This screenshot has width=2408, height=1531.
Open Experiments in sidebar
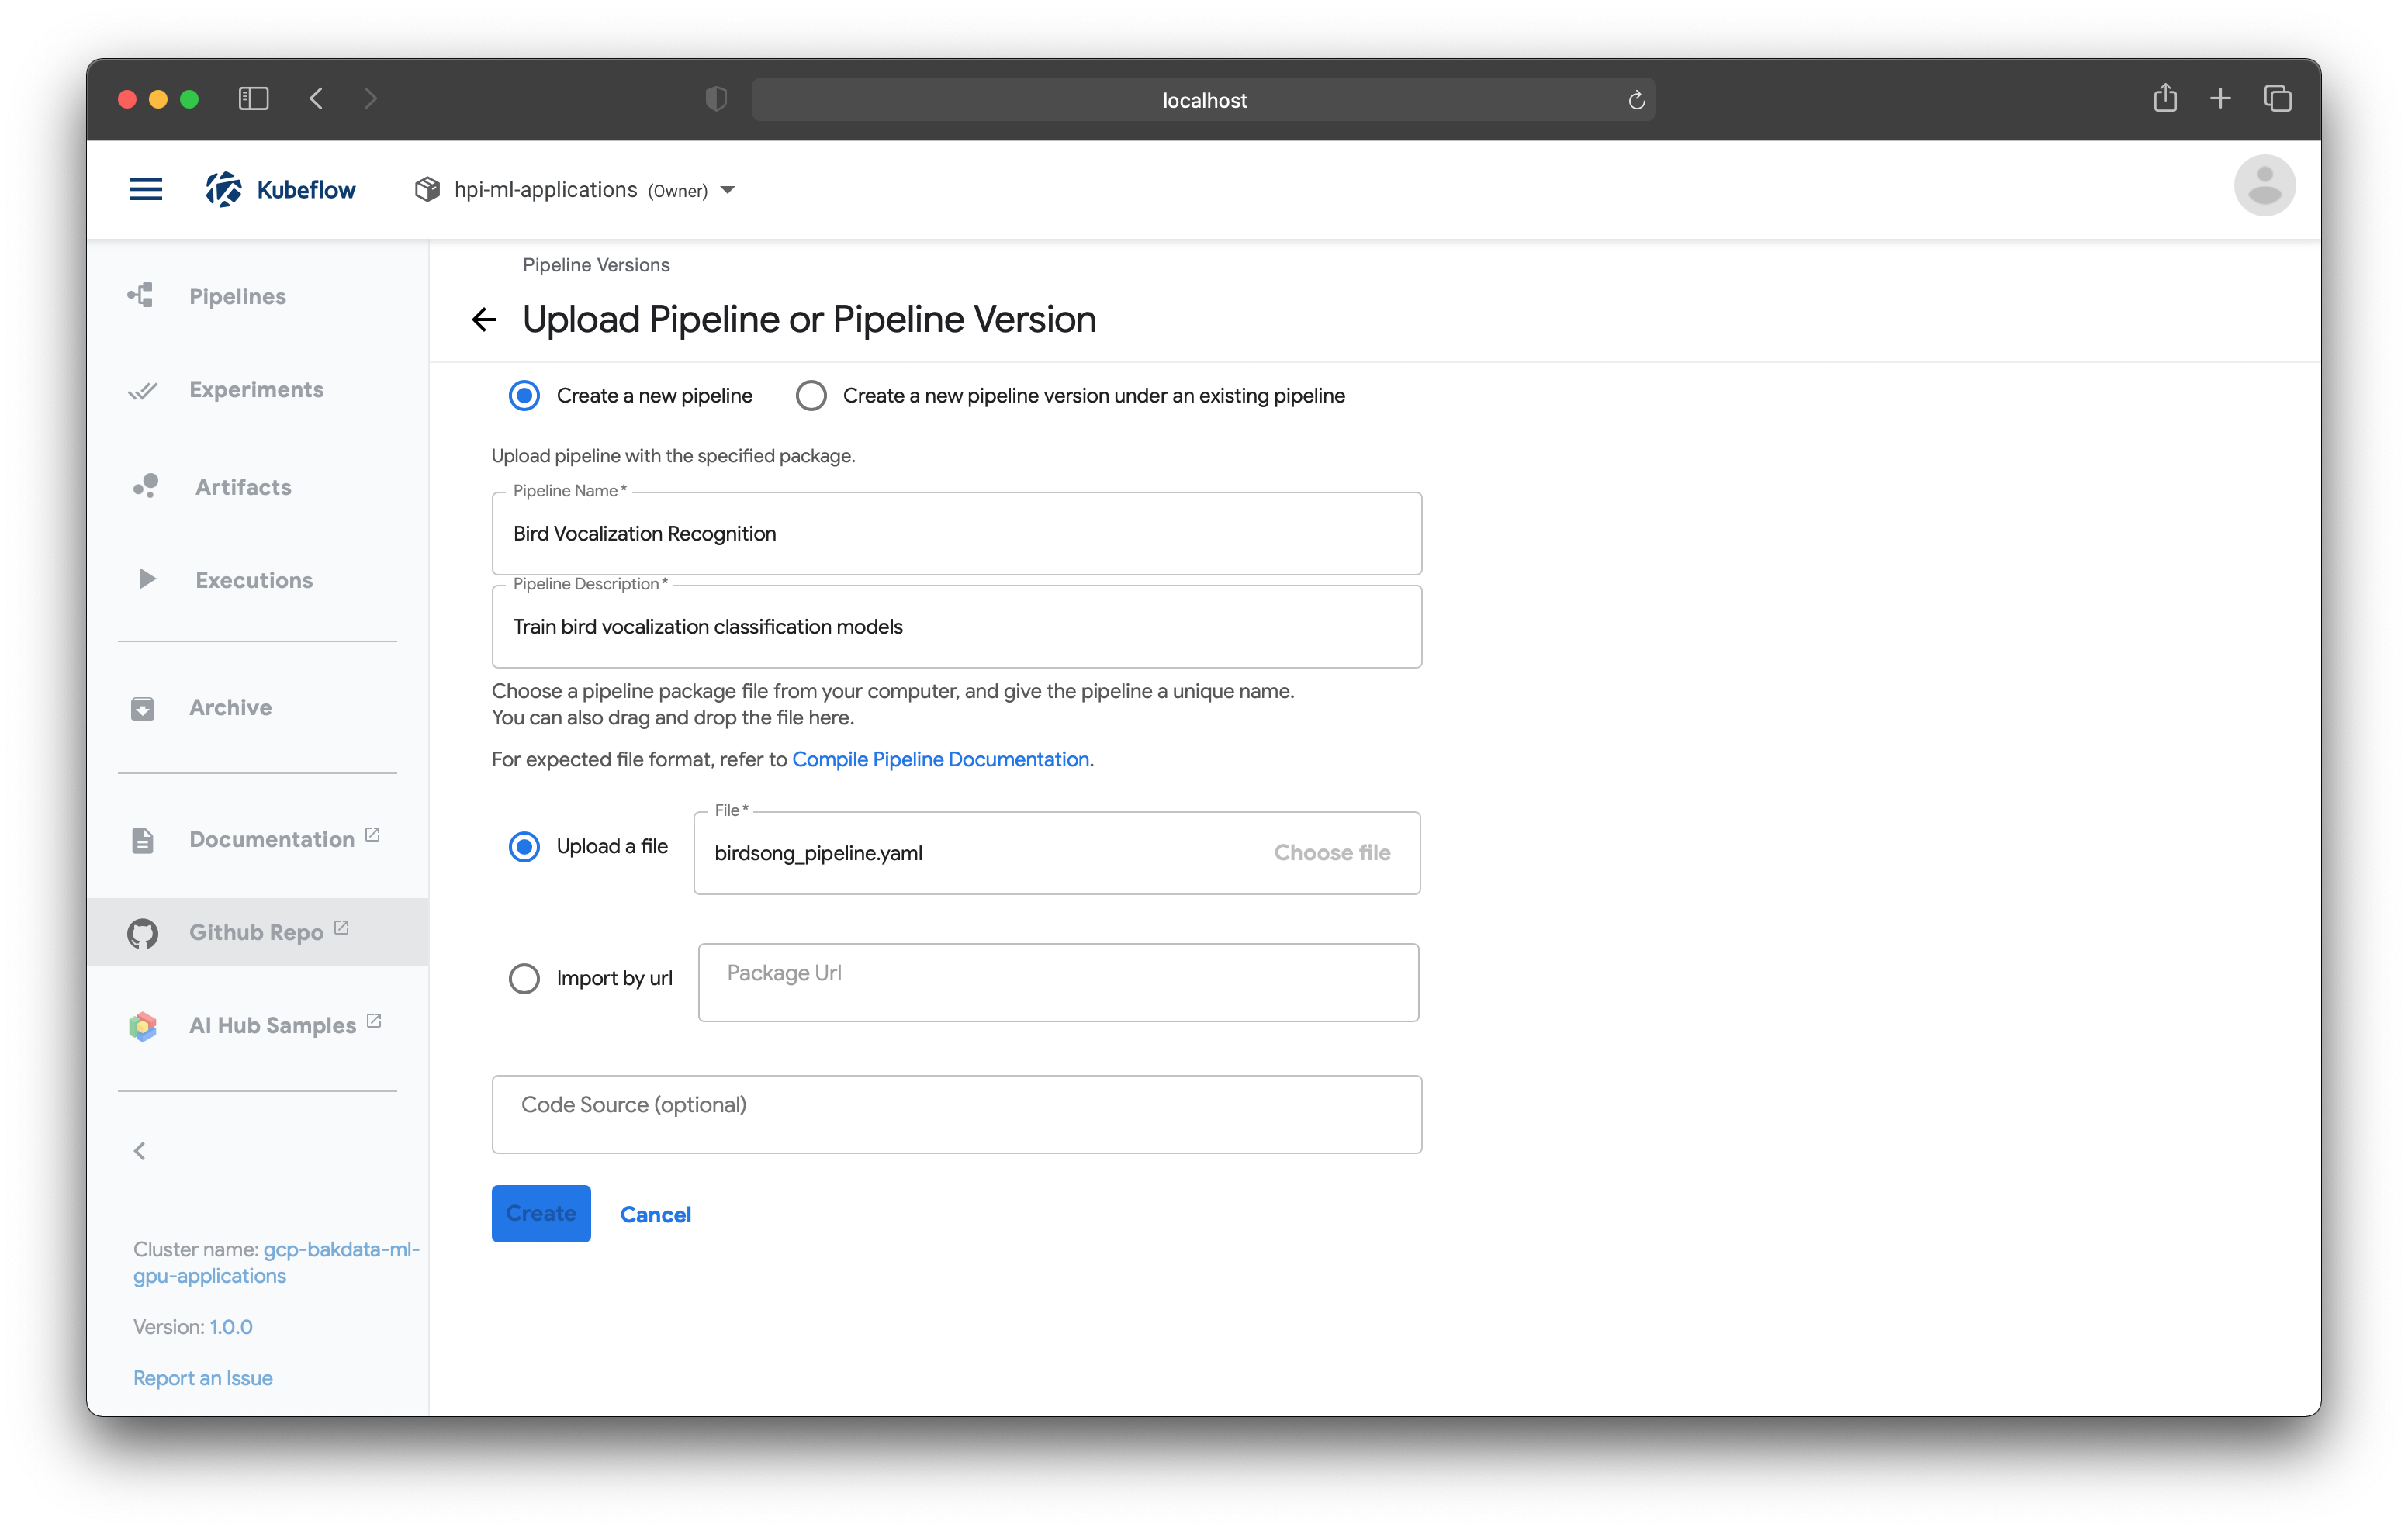[256, 389]
